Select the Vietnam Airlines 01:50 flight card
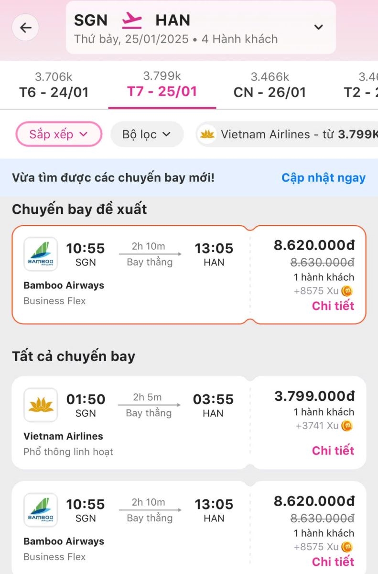 [189, 422]
